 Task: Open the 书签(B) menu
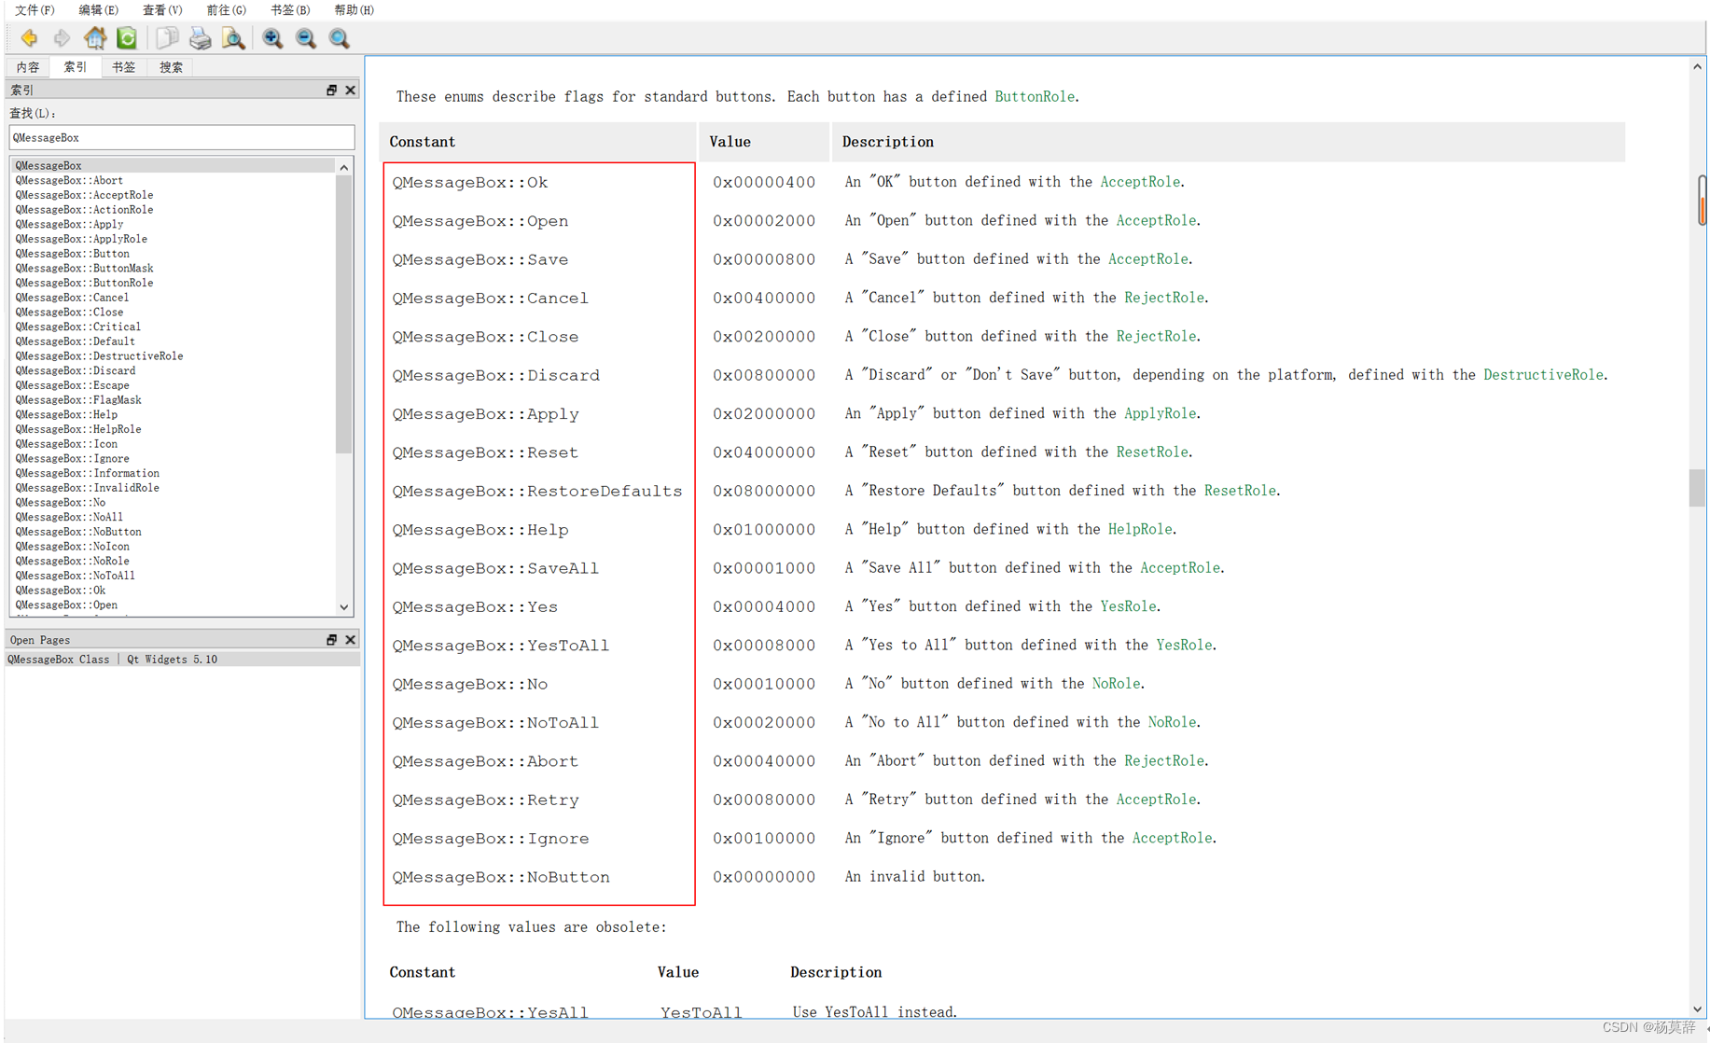coord(289,9)
